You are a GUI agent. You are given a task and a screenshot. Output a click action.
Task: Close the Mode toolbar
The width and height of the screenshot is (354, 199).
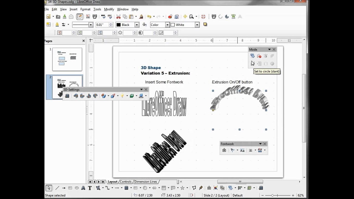[274, 49]
